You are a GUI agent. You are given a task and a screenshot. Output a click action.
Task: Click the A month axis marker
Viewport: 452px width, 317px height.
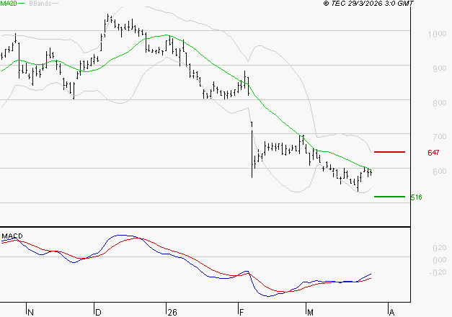coord(391,313)
